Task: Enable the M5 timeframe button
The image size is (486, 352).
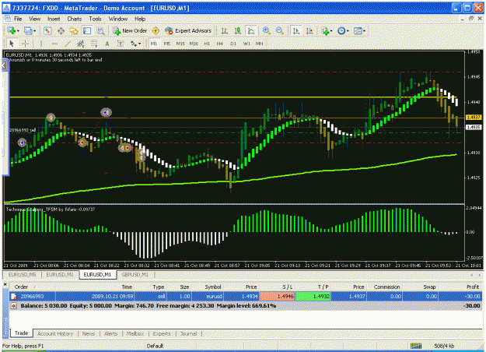Action: point(166,44)
